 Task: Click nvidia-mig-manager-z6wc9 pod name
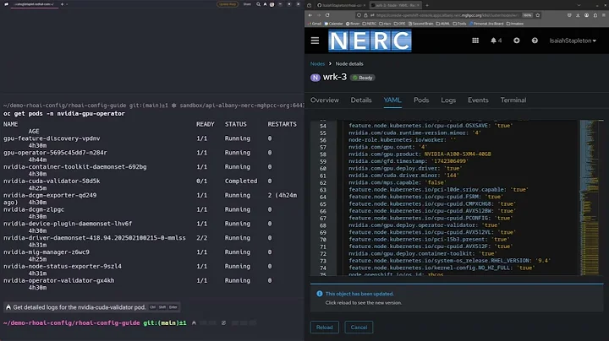pos(47,252)
